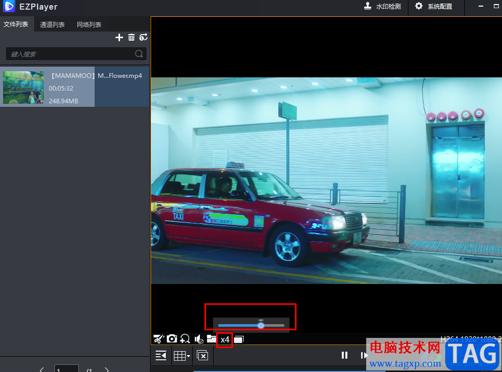Click the video playback area
Screen dimensions: 502x372
tap(326, 180)
